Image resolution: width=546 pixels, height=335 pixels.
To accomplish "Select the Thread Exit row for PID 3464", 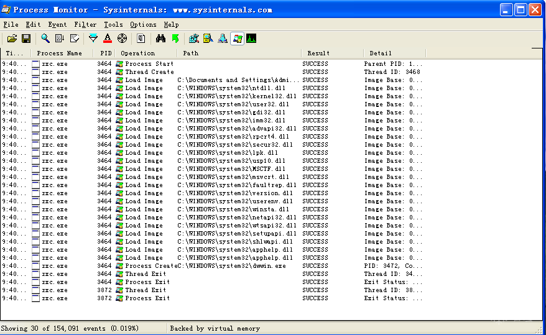I will pos(213,274).
